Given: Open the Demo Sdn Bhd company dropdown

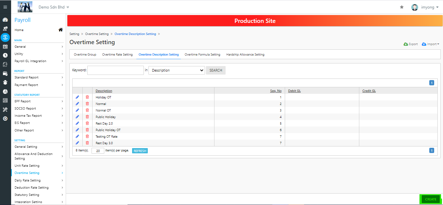Looking at the screenshot, I should coord(54,7).
